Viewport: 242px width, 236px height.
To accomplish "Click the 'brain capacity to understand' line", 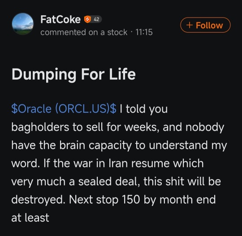I will click(119, 146).
